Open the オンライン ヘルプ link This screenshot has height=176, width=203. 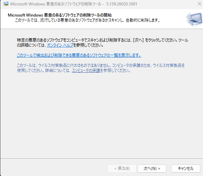tap(60, 45)
